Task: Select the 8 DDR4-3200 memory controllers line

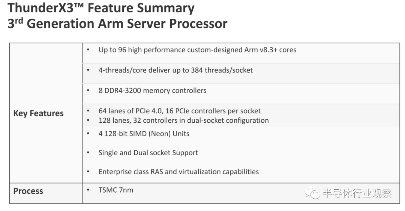Action: click(152, 91)
